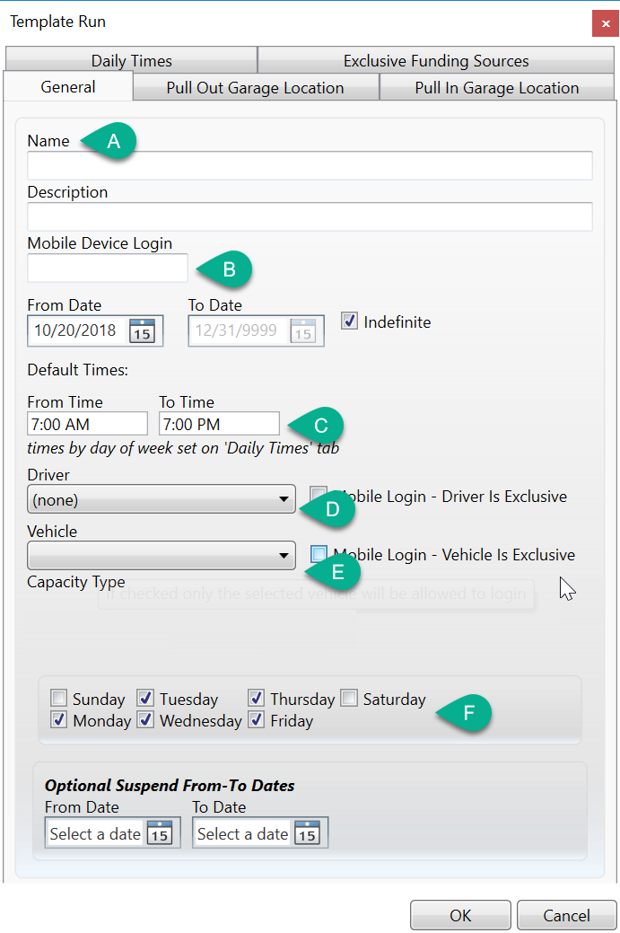Open the From Date calendar picker icon
This screenshot has width=620, height=933.
pos(142,330)
